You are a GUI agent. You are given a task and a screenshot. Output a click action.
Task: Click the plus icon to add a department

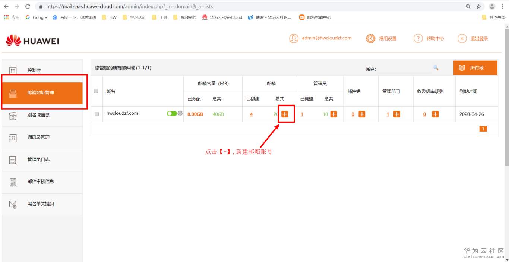(x=397, y=114)
